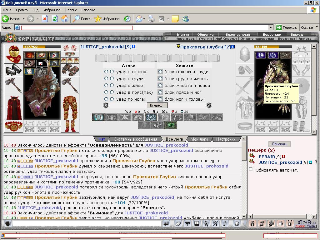Image resolution: width=320 pixels, height=240 pixels.
Task: Click scroll down arrow of log panel
Action: (244, 216)
